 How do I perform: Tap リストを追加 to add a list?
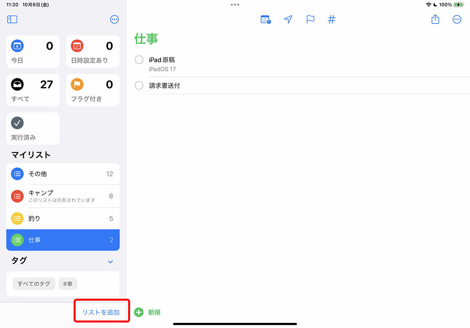click(101, 312)
